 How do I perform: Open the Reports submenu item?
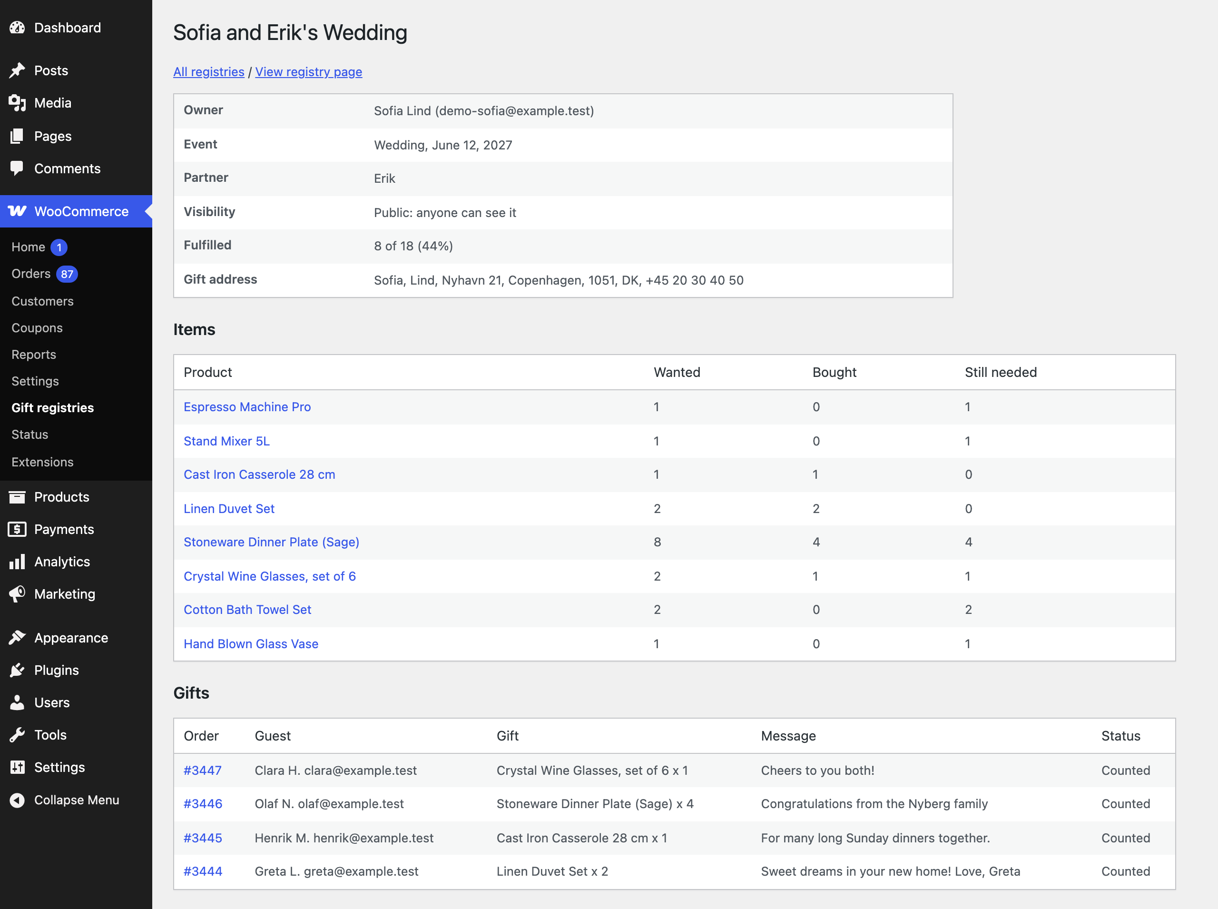pos(34,355)
